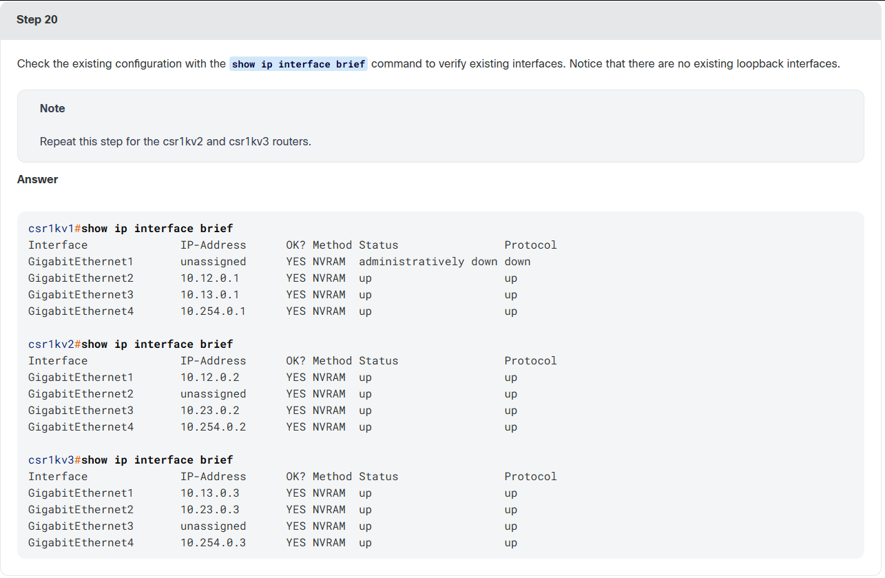Click "GigabitEthernet2" in the csr1kv3 output

click(x=81, y=510)
